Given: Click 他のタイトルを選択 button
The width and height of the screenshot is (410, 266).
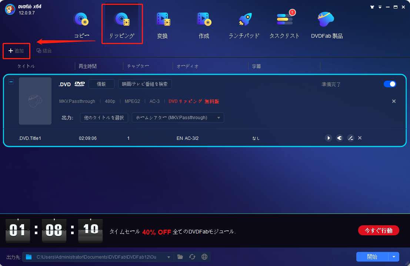Looking at the screenshot, I should pyautogui.click(x=104, y=118).
